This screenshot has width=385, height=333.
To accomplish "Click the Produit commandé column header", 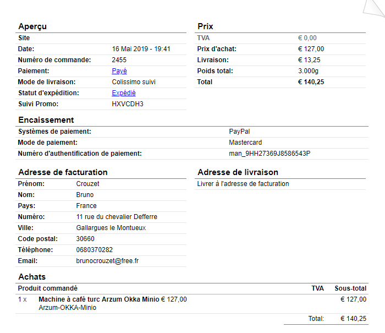I will [48, 288].
